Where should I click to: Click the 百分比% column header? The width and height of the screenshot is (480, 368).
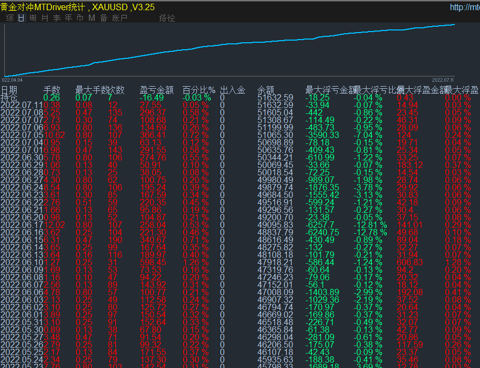pos(199,90)
